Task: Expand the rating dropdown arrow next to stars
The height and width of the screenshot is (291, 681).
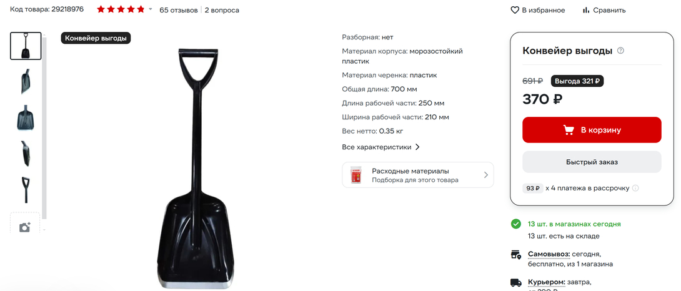Action: tap(151, 9)
